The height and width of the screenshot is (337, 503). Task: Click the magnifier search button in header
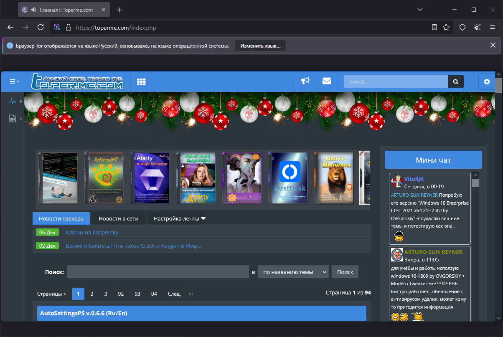(455, 81)
